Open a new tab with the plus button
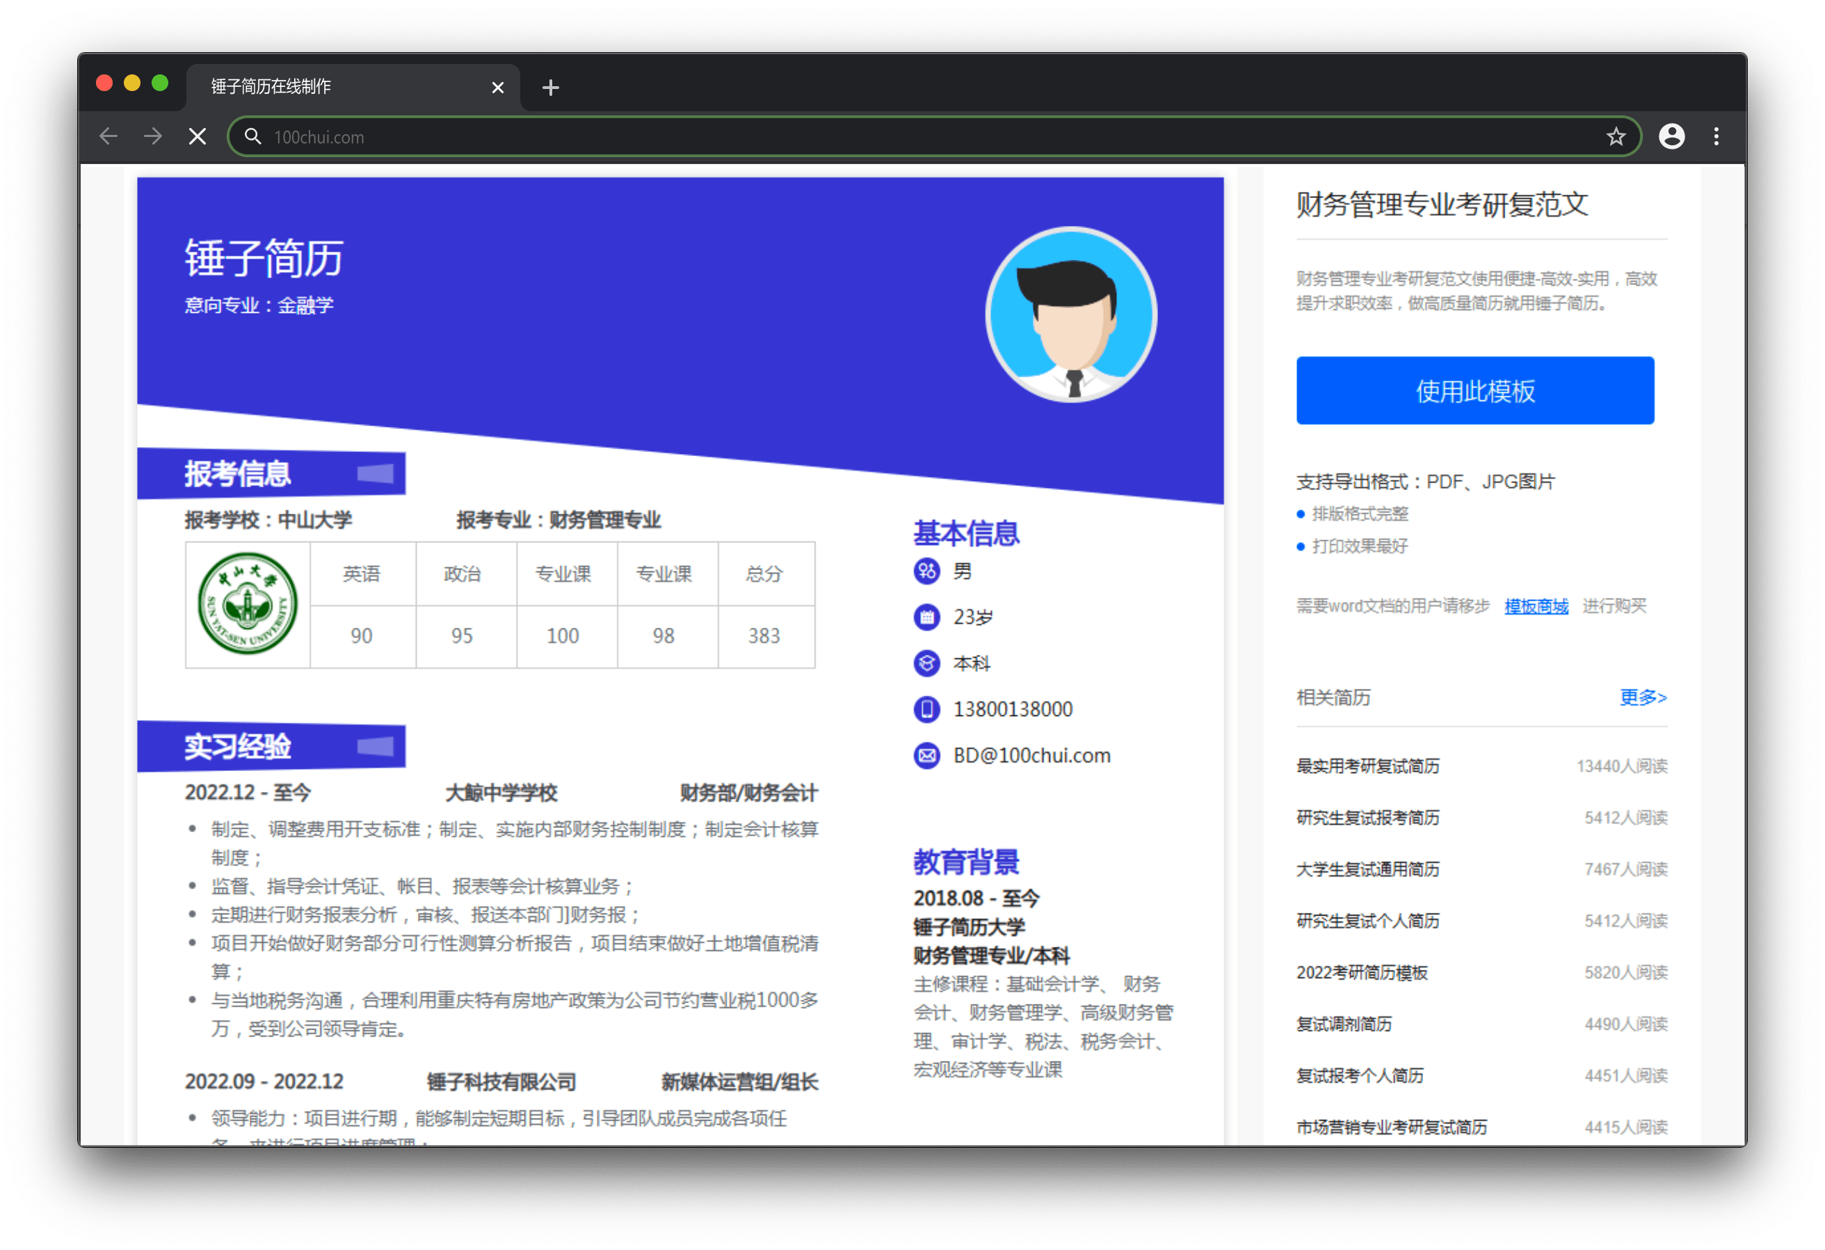This screenshot has width=1825, height=1250. 550,87
